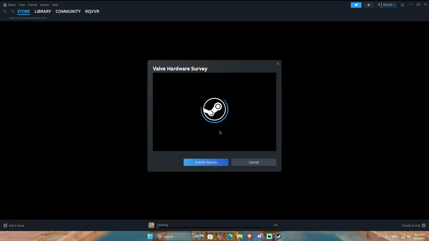This screenshot has height=241, width=429.
Task: Open the Microsoft Store taskbar icon
Action: [210, 237]
